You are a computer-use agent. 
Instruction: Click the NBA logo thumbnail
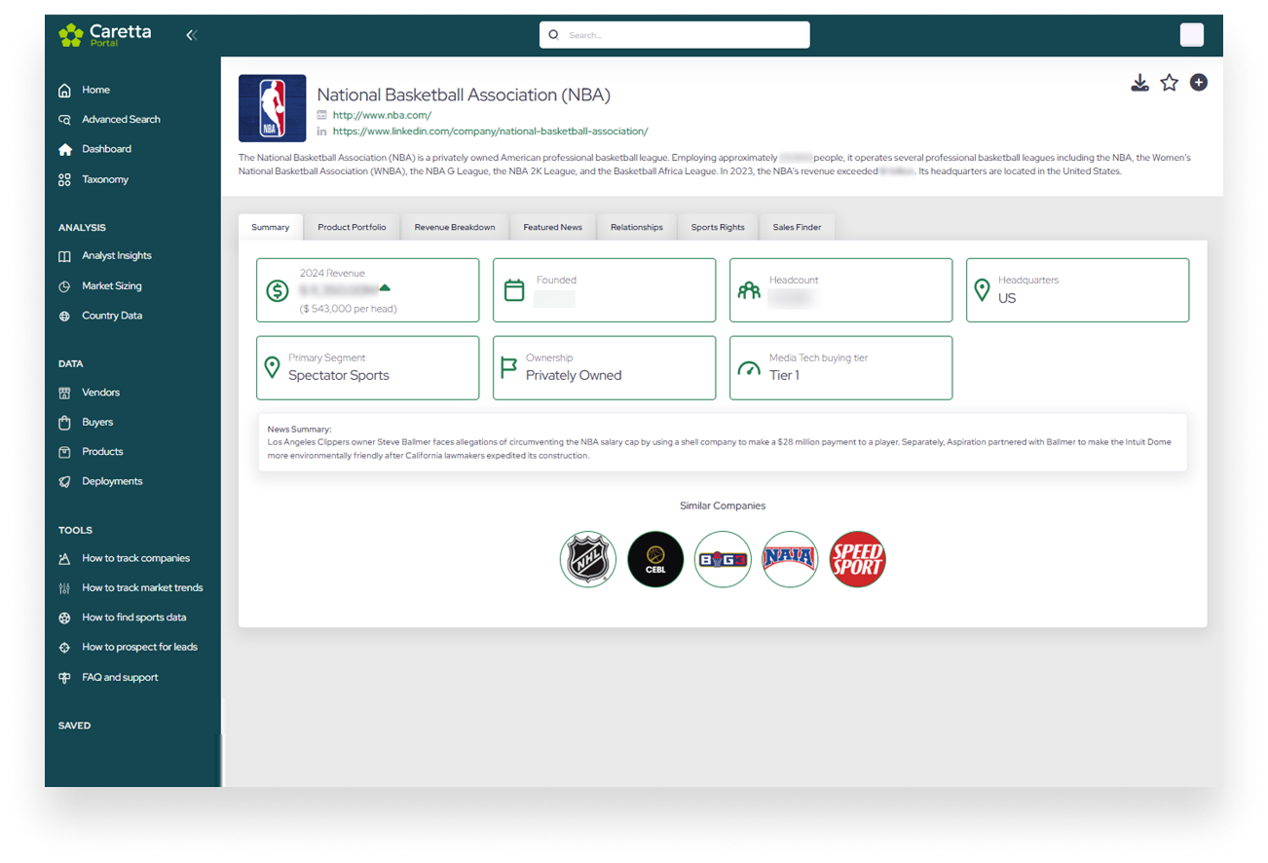[273, 109]
